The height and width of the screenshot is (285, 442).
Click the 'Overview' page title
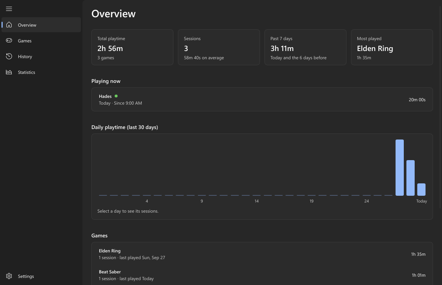click(x=113, y=14)
